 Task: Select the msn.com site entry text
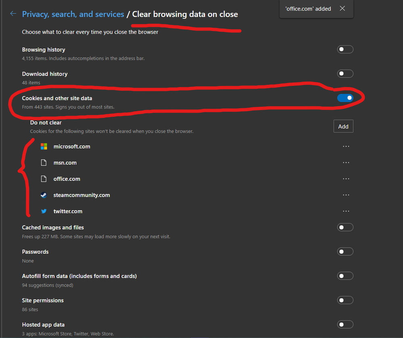(65, 163)
